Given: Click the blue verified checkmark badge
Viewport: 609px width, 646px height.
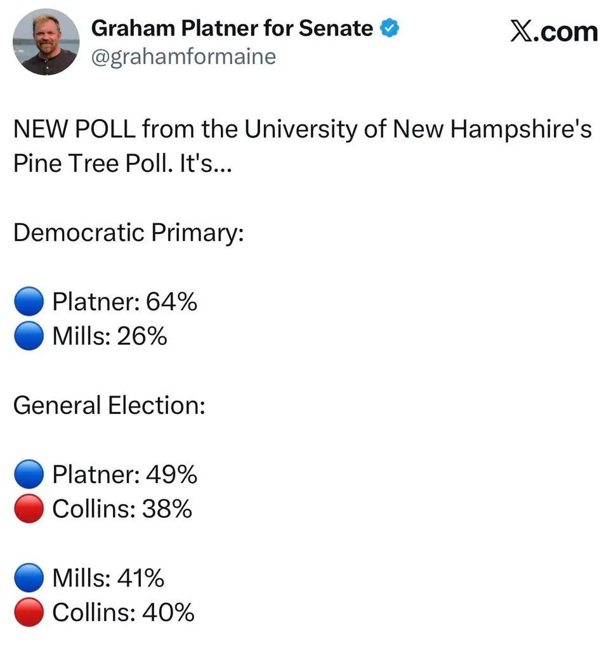Looking at the screenshot, I should (390, 29).
